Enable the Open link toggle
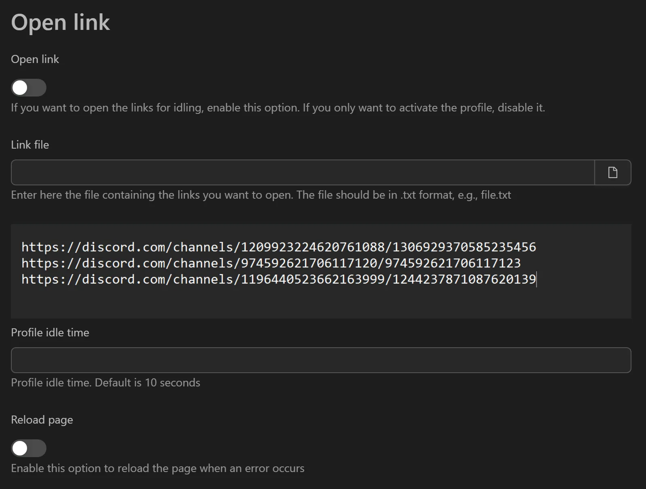 tap(28, 87)
